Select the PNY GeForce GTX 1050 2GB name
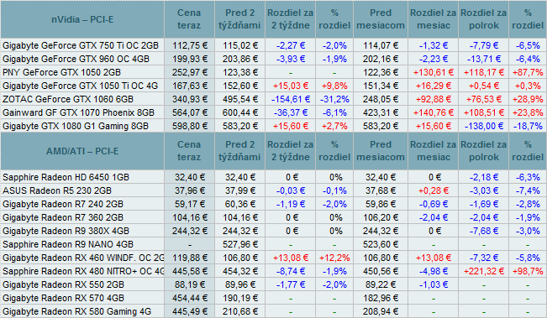The width and height of the screenshot is (547, 318). [x=61, y=72]
